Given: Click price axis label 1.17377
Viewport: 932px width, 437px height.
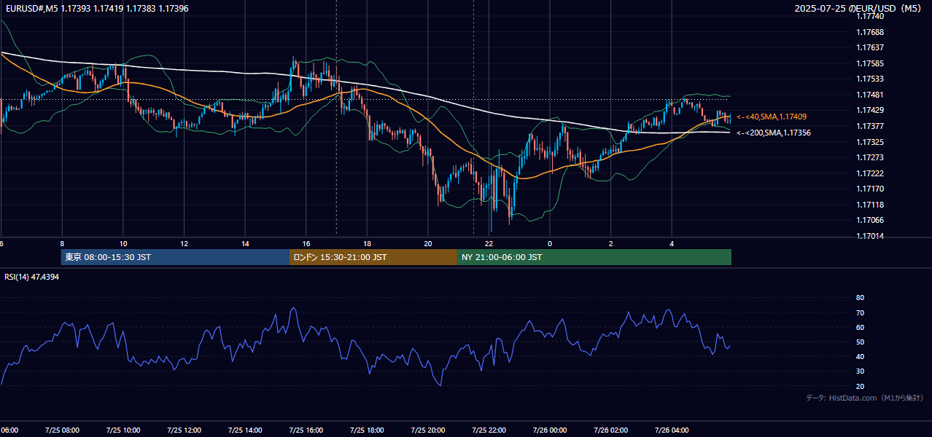Looking at the screenshot, I should coord(870,126).
